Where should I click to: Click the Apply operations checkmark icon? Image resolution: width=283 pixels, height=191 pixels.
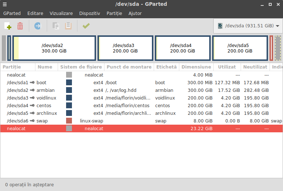86,26
